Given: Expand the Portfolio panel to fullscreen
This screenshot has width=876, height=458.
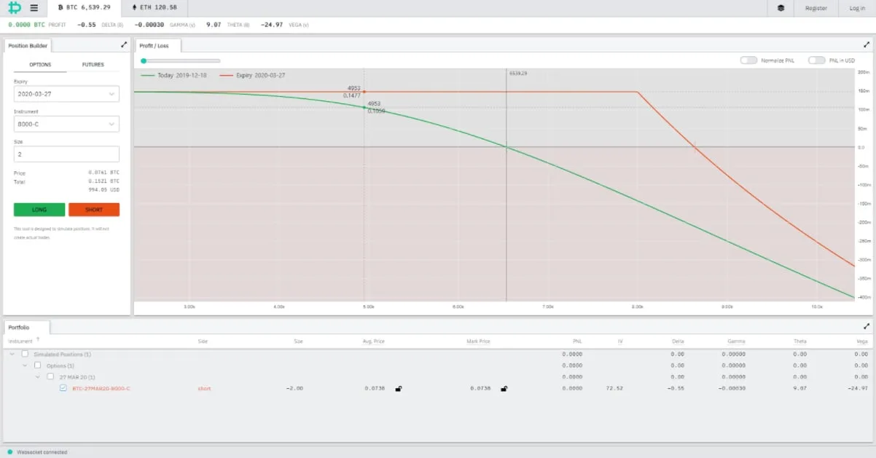Looking at the screenshot, I should coord(867,327).
